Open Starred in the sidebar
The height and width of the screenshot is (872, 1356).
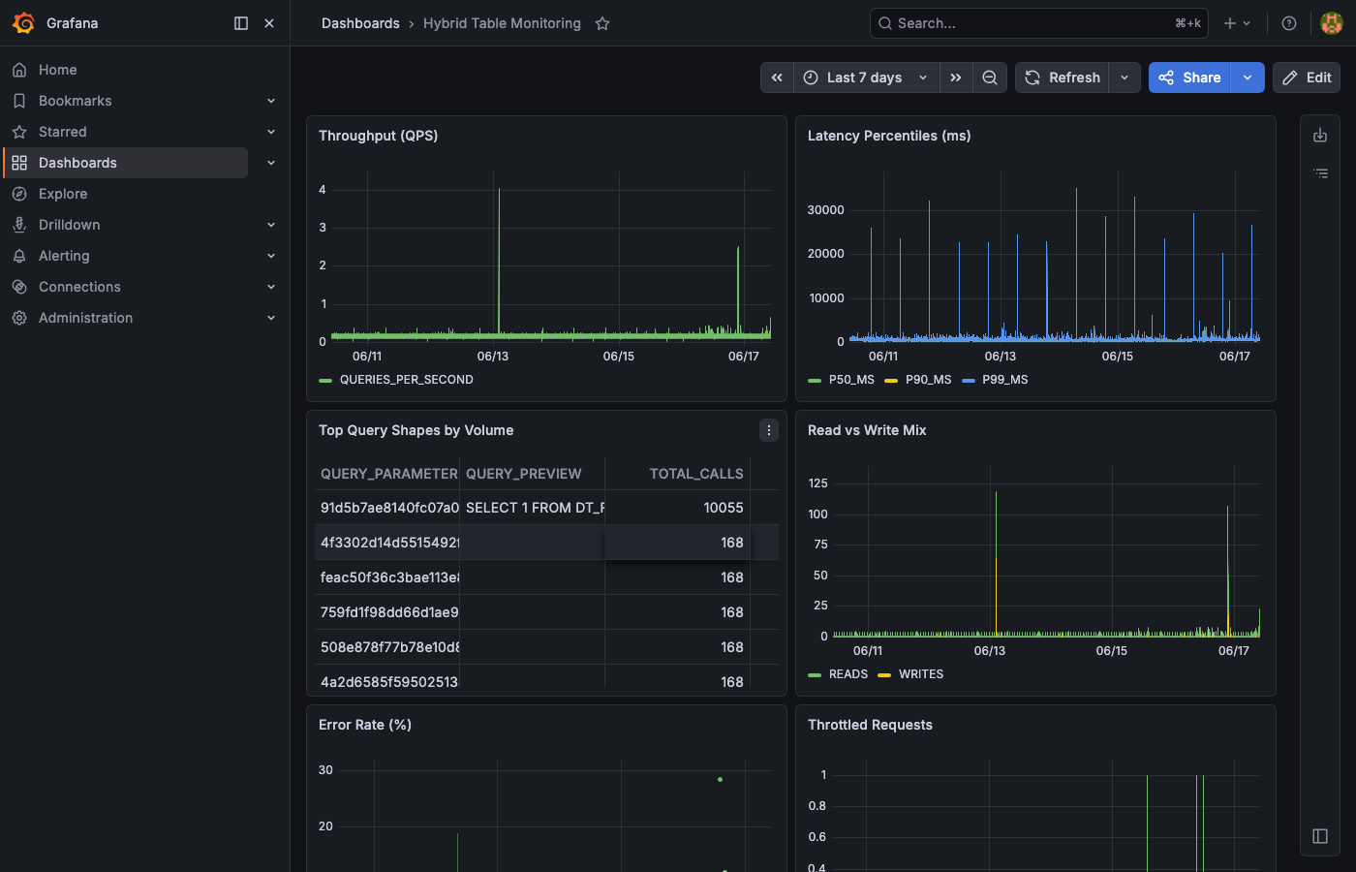coord(63,132)
